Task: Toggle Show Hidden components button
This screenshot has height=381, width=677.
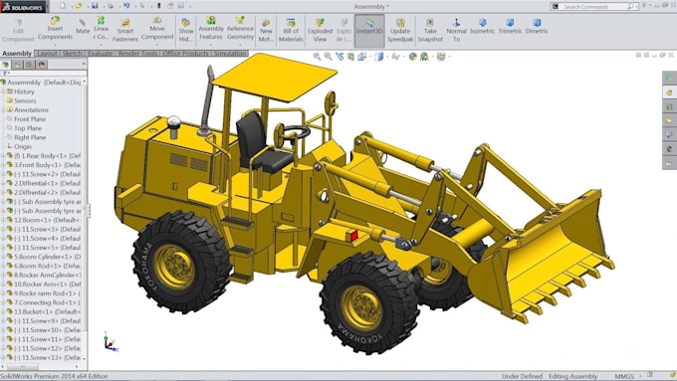Action: click(185, 30)
